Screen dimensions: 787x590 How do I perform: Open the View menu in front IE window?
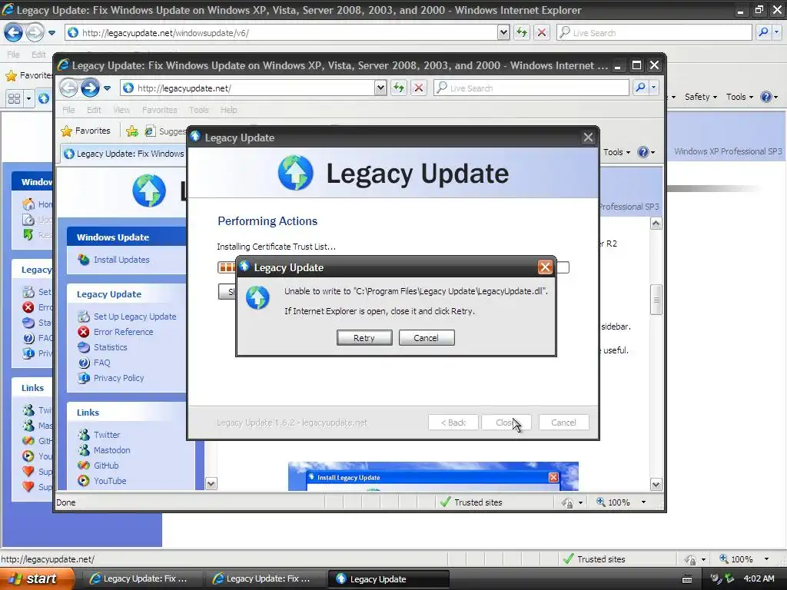pos(121,110)
